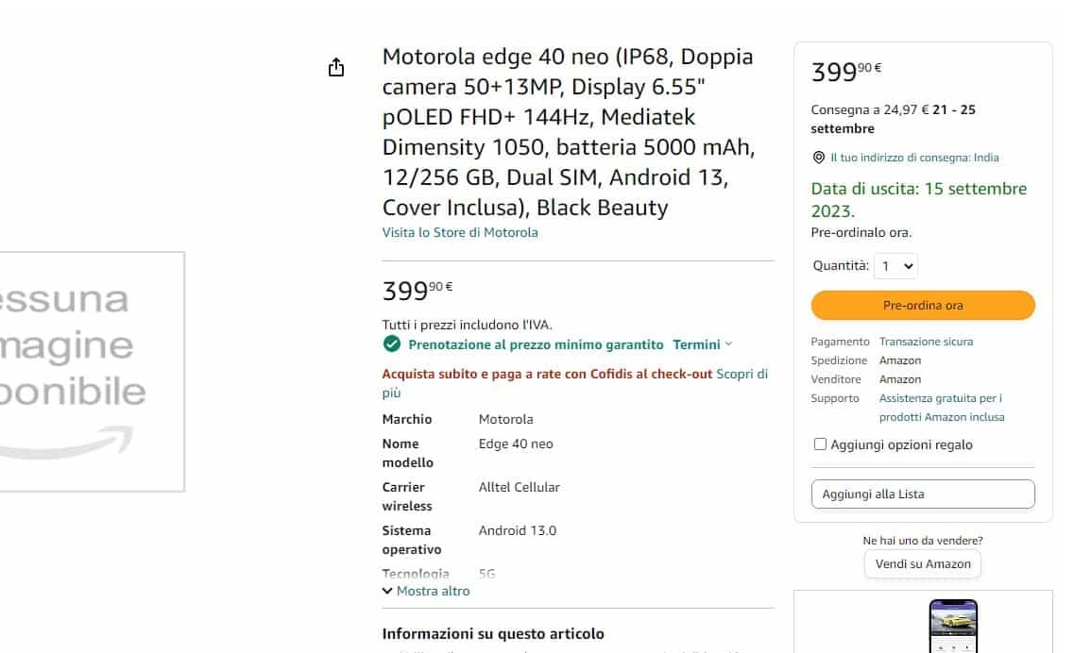This screenshot has width=1074, height=653.
Task: Click the location pin delivery icon
Action: pos(818,158)
